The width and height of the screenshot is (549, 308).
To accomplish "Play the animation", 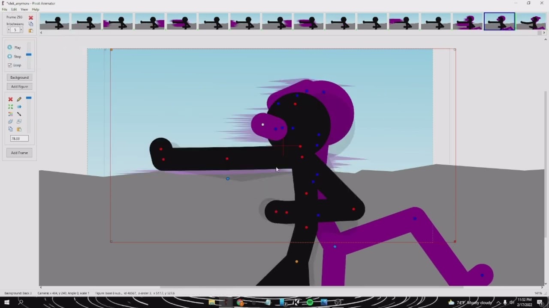I will pyautogui.click(x=14, y=47).
